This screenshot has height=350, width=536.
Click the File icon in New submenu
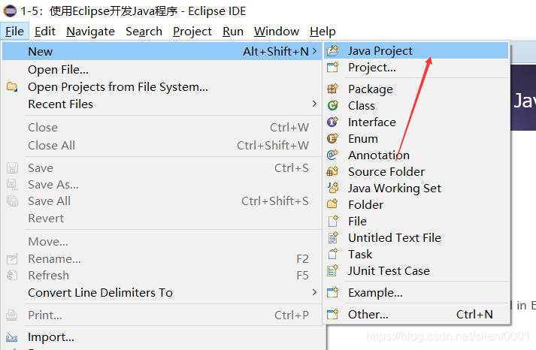click(x=332, y=222)
